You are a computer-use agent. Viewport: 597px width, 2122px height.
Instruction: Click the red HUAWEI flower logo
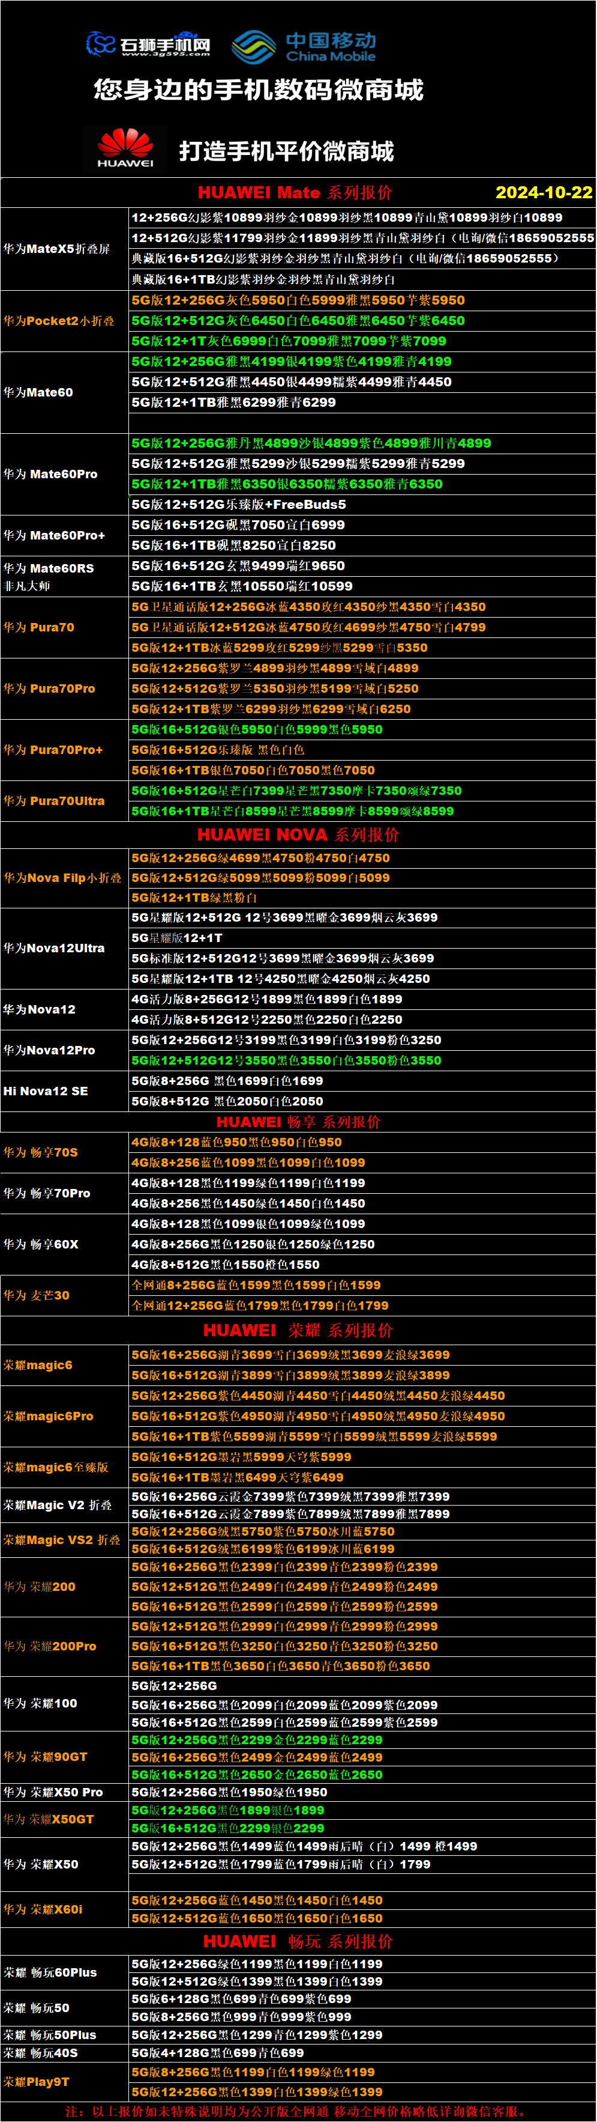click(x=125, y=148)
